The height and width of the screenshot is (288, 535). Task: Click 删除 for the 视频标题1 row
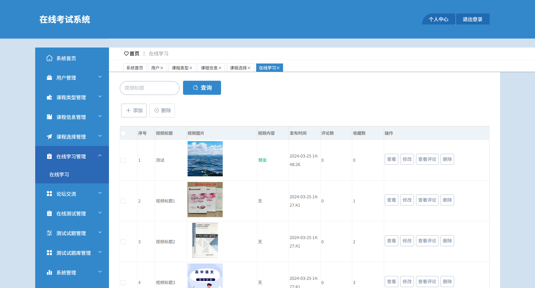tap(447, 200)
